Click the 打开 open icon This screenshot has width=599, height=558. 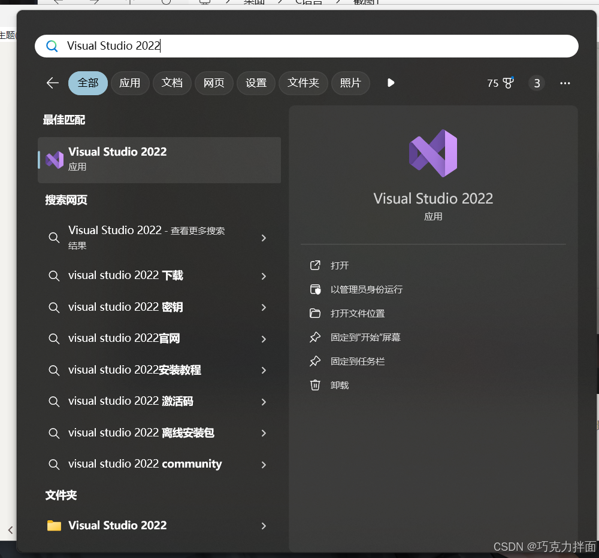(315, 265)
